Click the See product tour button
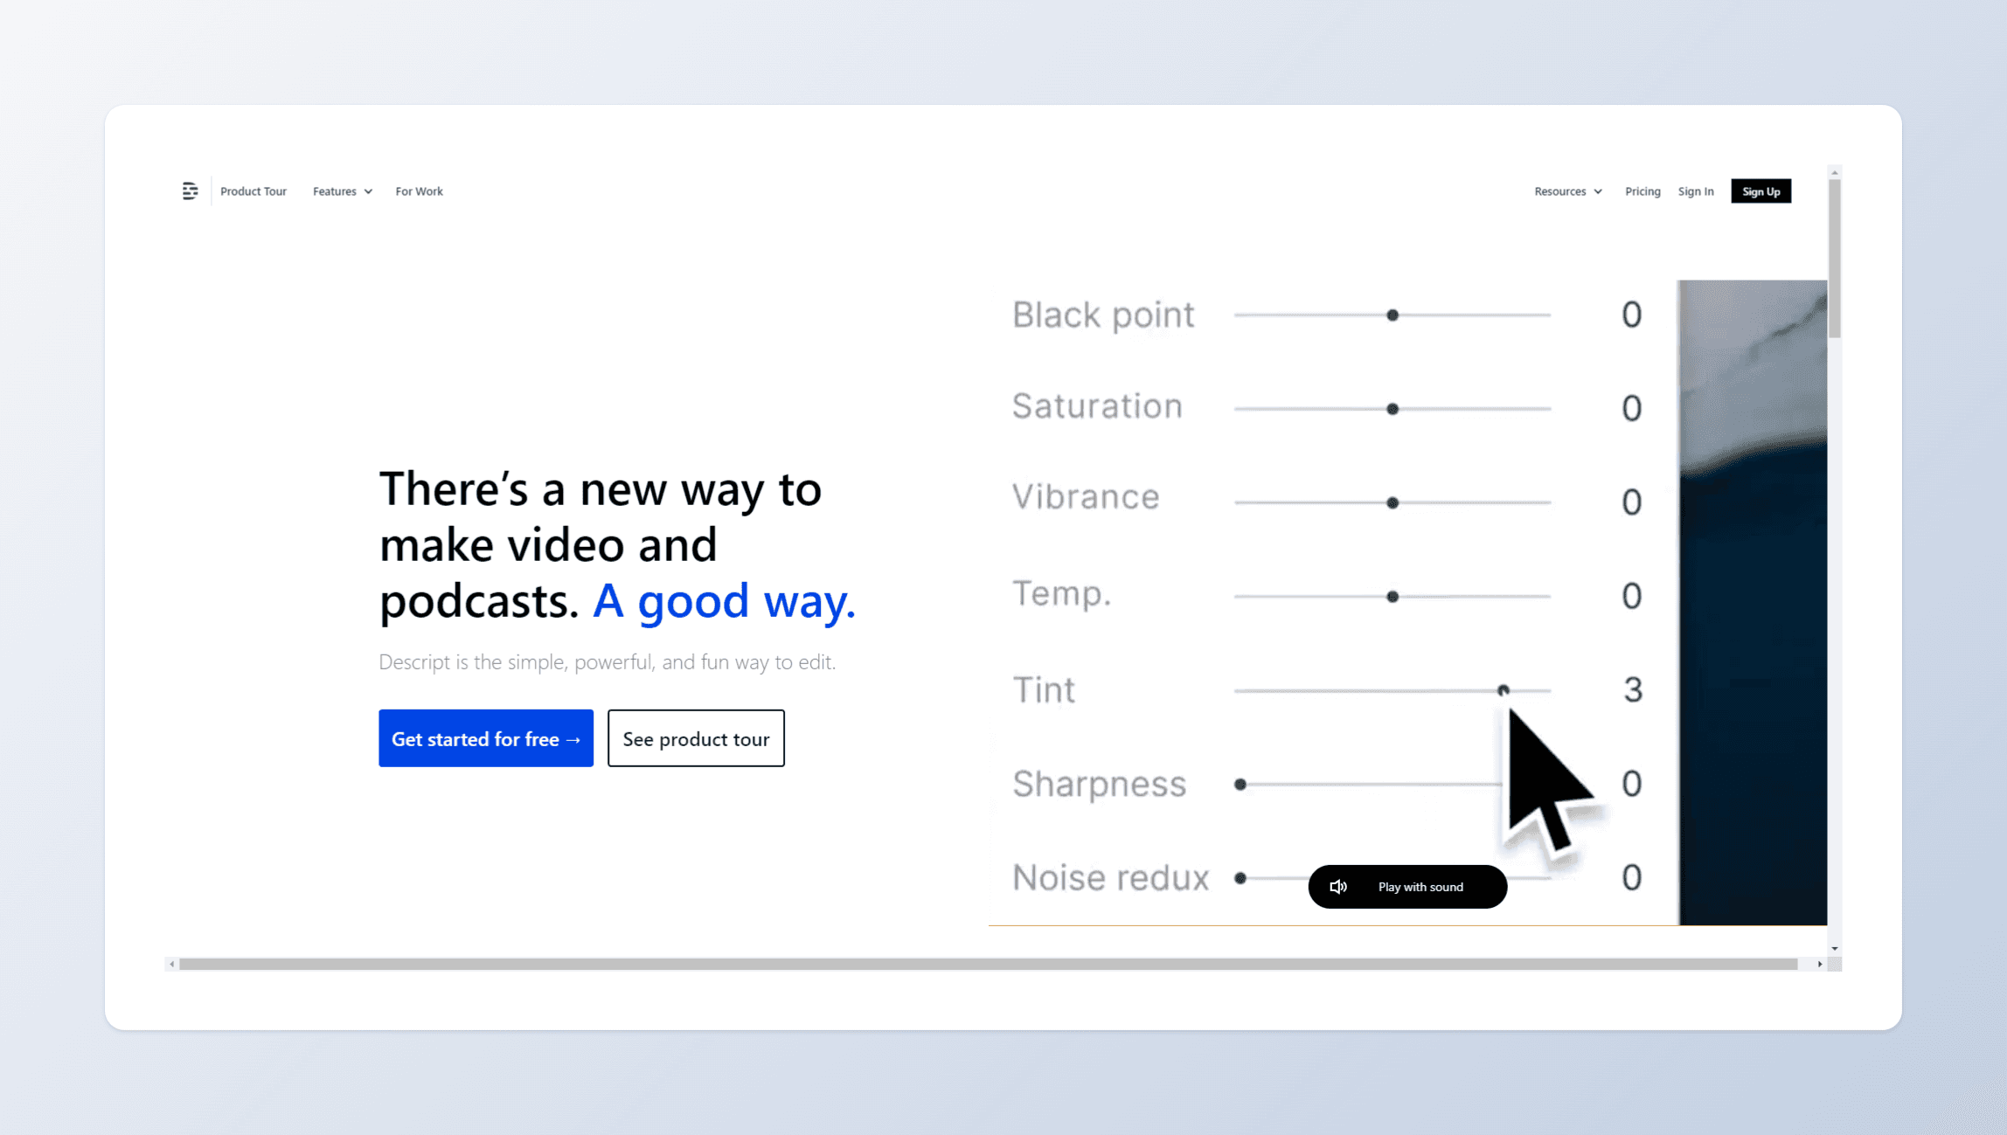 696,738
